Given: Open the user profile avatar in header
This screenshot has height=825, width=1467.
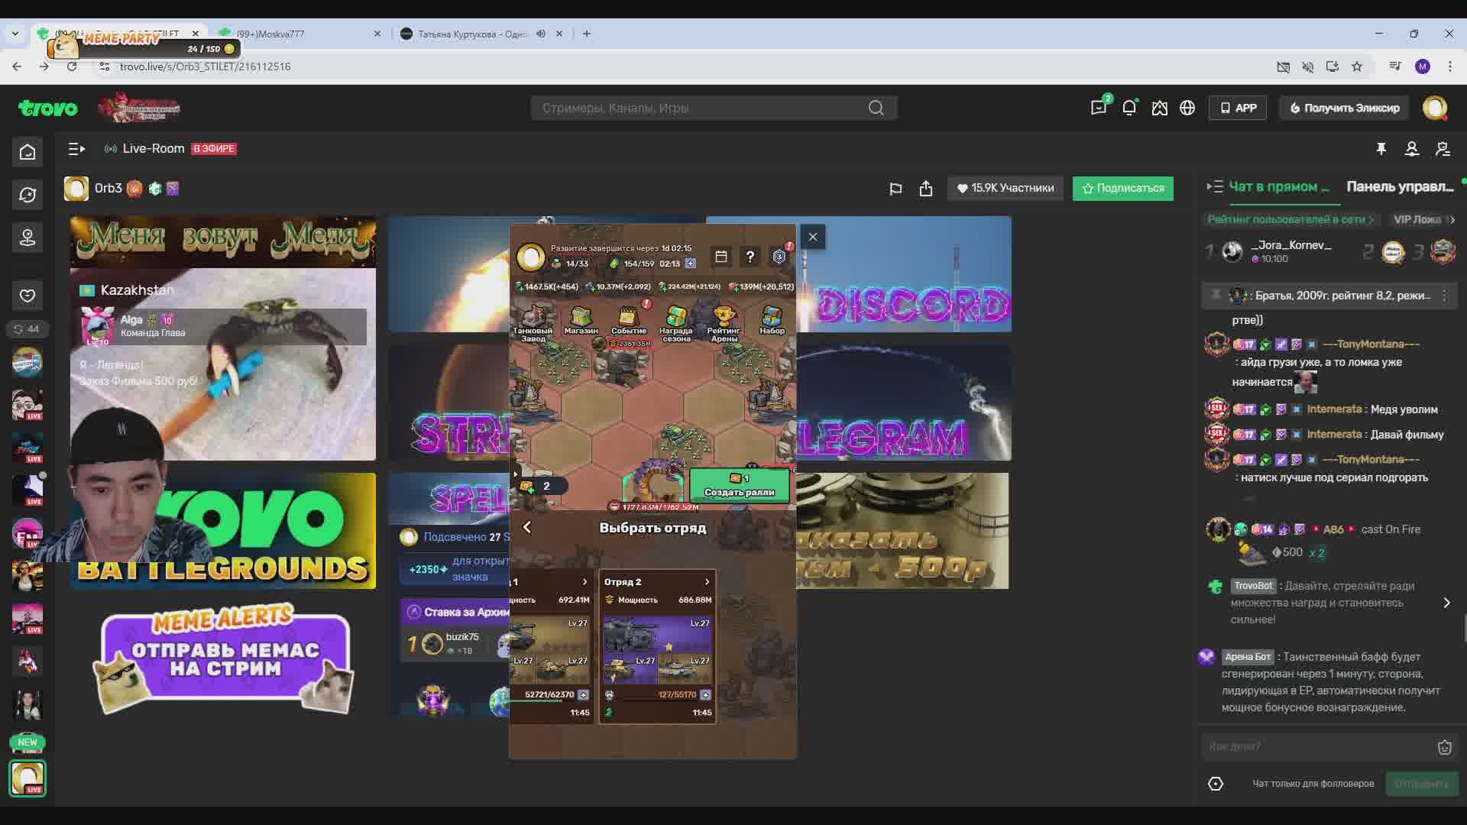Looking at the screenshot, I should point(1435,108).
